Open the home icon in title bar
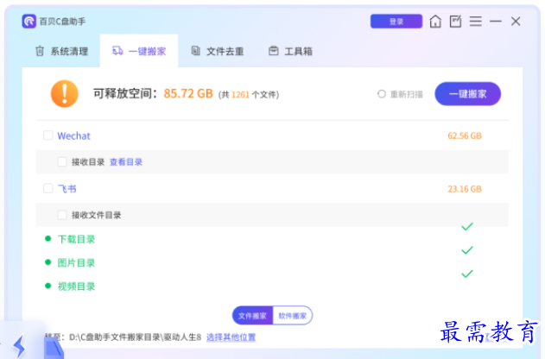The height and width of the screenshot is (359, 545). tap(435, 22)
